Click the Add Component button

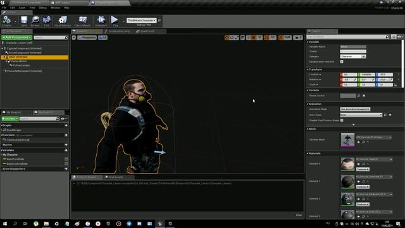(17, 37)
